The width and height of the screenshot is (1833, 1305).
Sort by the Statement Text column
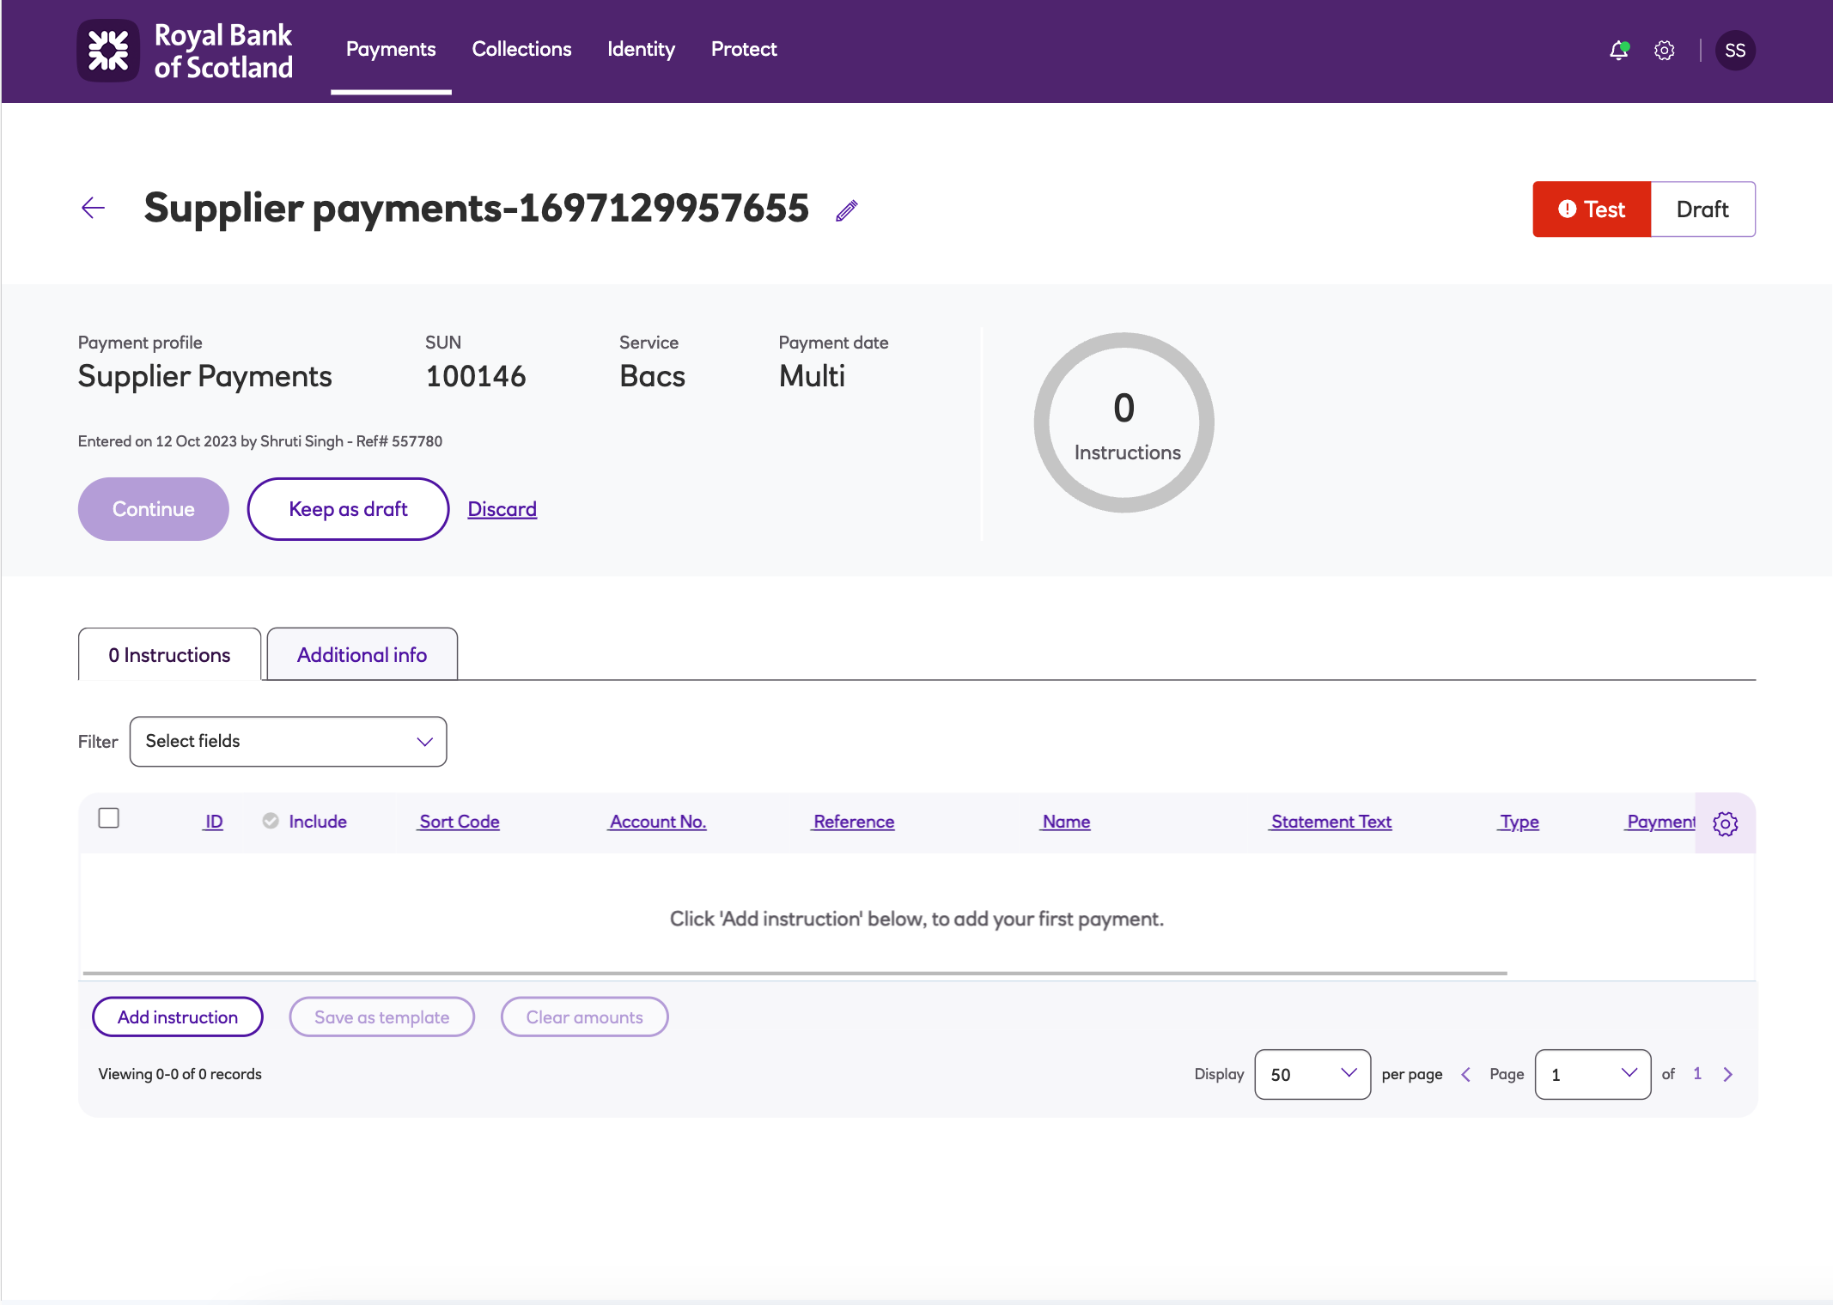click(x=1331, y=822)
